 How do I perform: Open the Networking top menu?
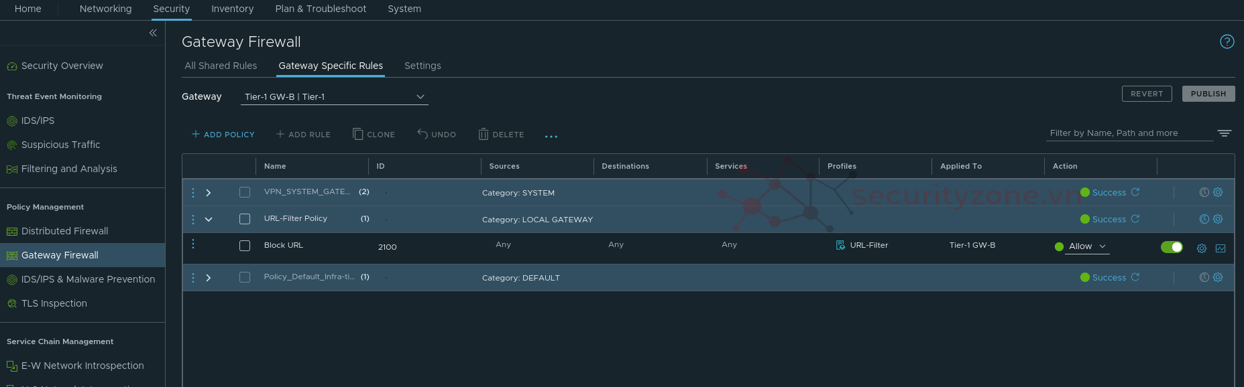click(105, 9)
